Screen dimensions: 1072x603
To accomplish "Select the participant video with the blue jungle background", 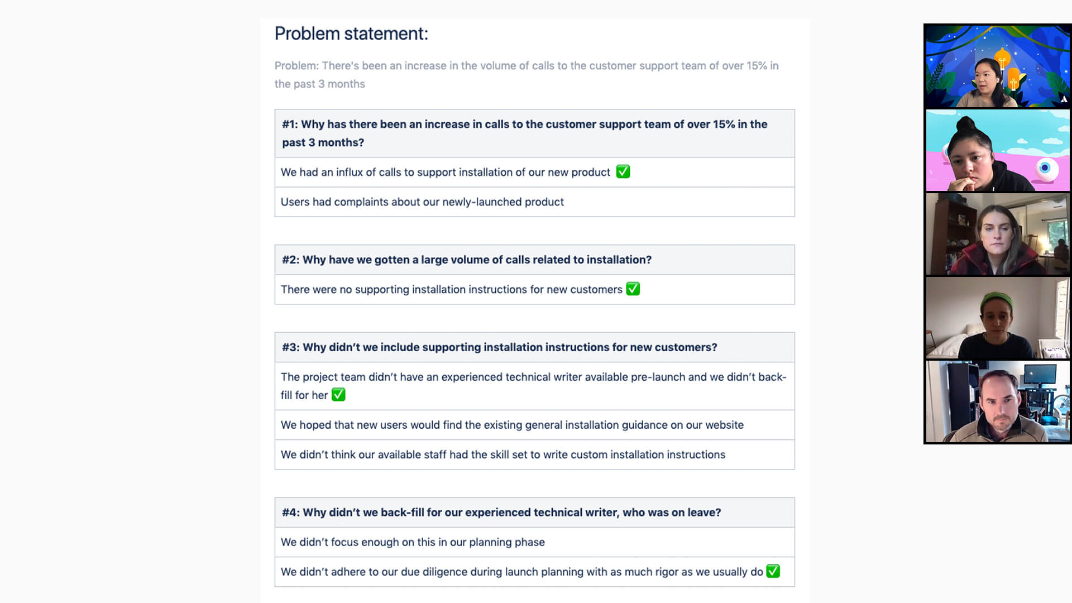I will (997, 66).
